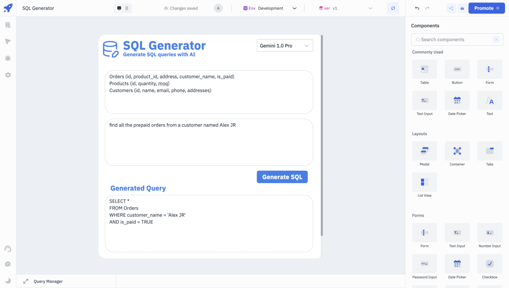The image size is (509, 288).
Task: Open the Query Manager panel
Action: (47, 281)
